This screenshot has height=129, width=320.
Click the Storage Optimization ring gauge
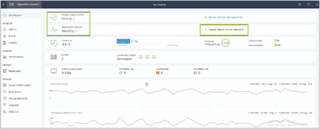(x=225, y=43)
